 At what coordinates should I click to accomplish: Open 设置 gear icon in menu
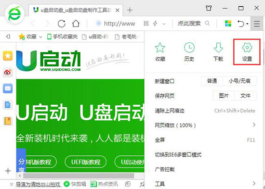click(247, 52)
